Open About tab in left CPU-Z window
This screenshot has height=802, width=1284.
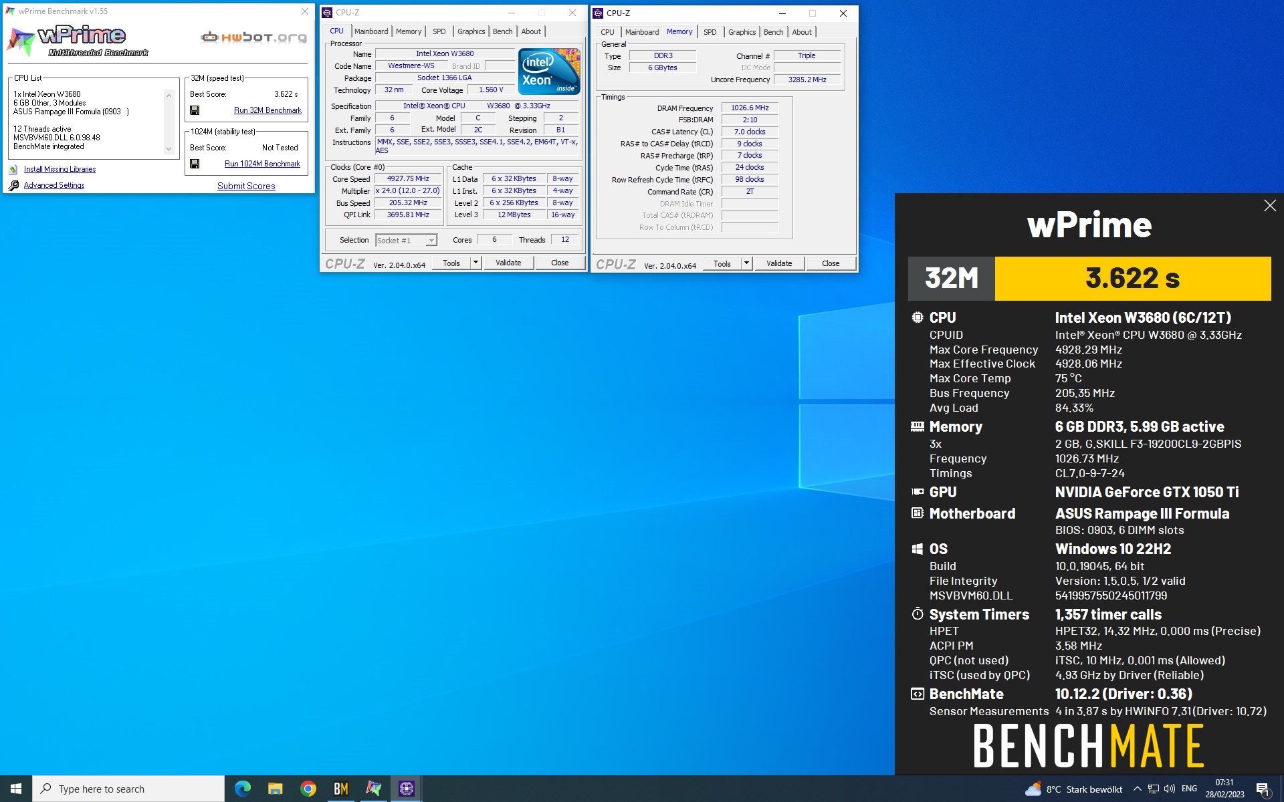531,31
